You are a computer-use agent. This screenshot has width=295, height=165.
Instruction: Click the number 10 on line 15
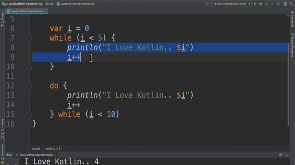(111, 114)
